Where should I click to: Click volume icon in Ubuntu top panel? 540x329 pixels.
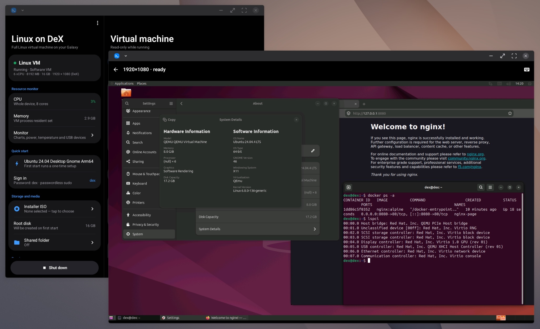pos(508,83)
